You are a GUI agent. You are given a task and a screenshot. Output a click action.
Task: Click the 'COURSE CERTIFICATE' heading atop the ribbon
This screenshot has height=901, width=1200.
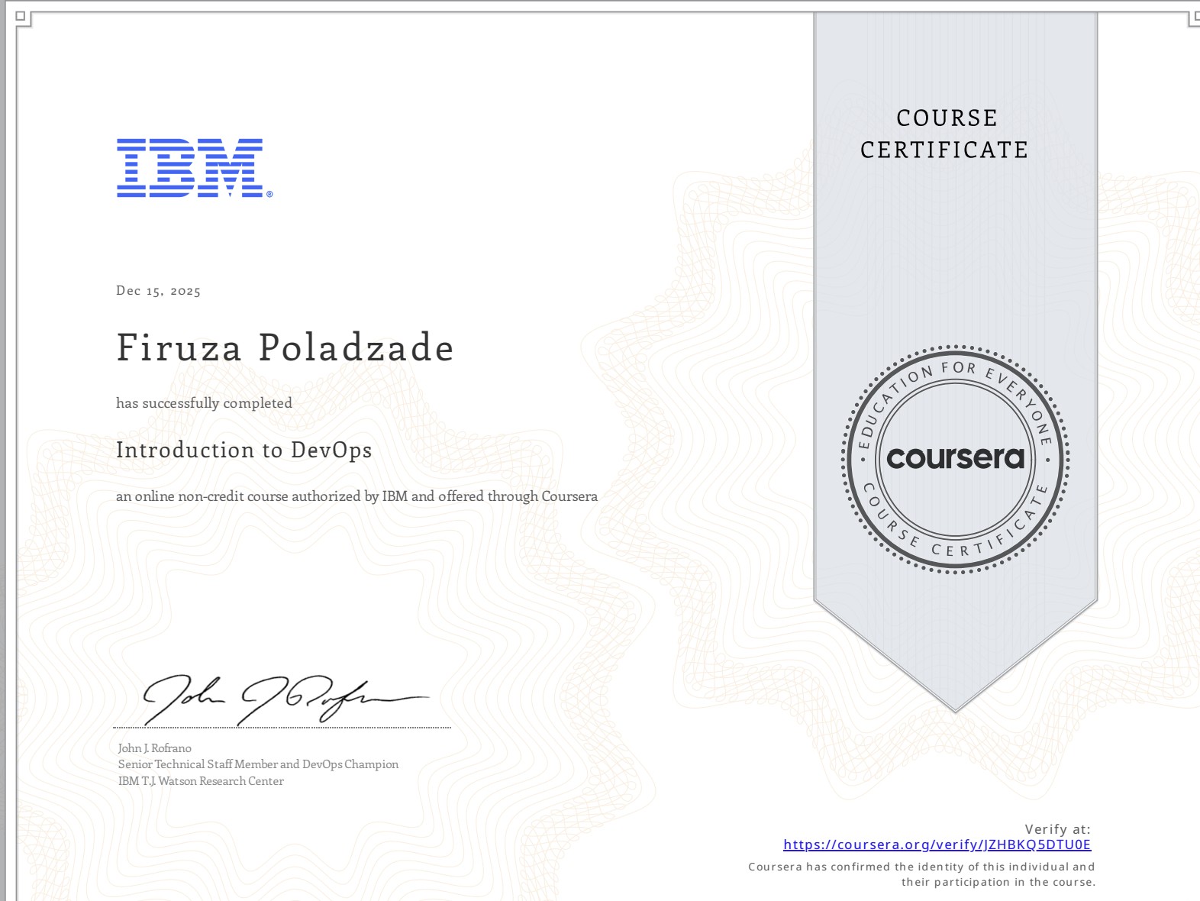click(944, 134)
